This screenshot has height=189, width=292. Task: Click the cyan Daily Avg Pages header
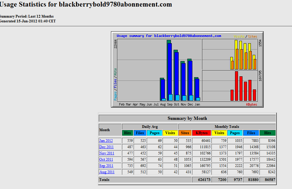[155, 133]
